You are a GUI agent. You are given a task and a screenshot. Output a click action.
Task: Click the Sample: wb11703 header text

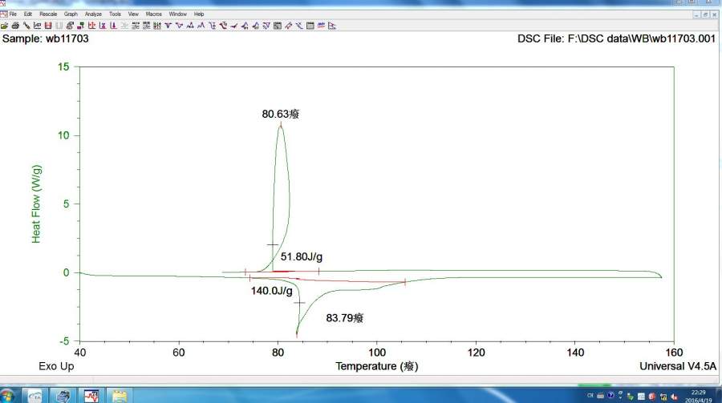(45, 38)
